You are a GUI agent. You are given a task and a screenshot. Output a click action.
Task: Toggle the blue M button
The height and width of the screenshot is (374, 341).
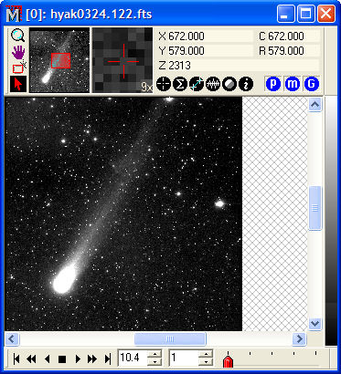tap(293, 84)
